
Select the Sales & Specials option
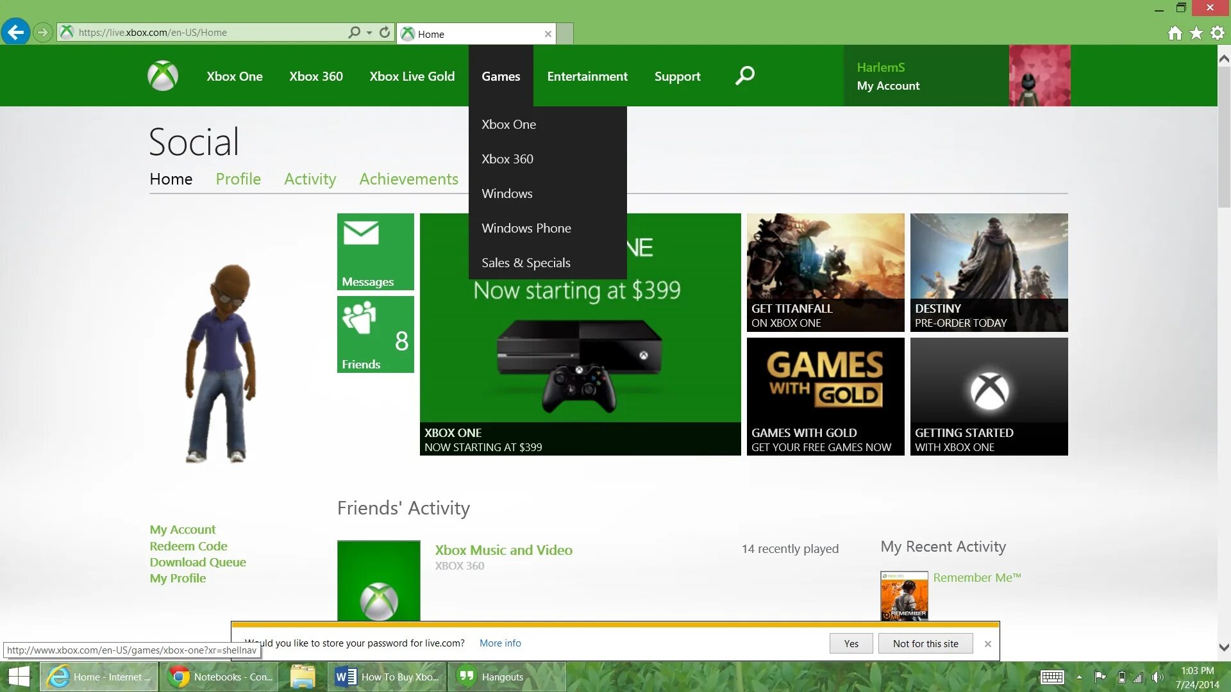click(526, 262)
